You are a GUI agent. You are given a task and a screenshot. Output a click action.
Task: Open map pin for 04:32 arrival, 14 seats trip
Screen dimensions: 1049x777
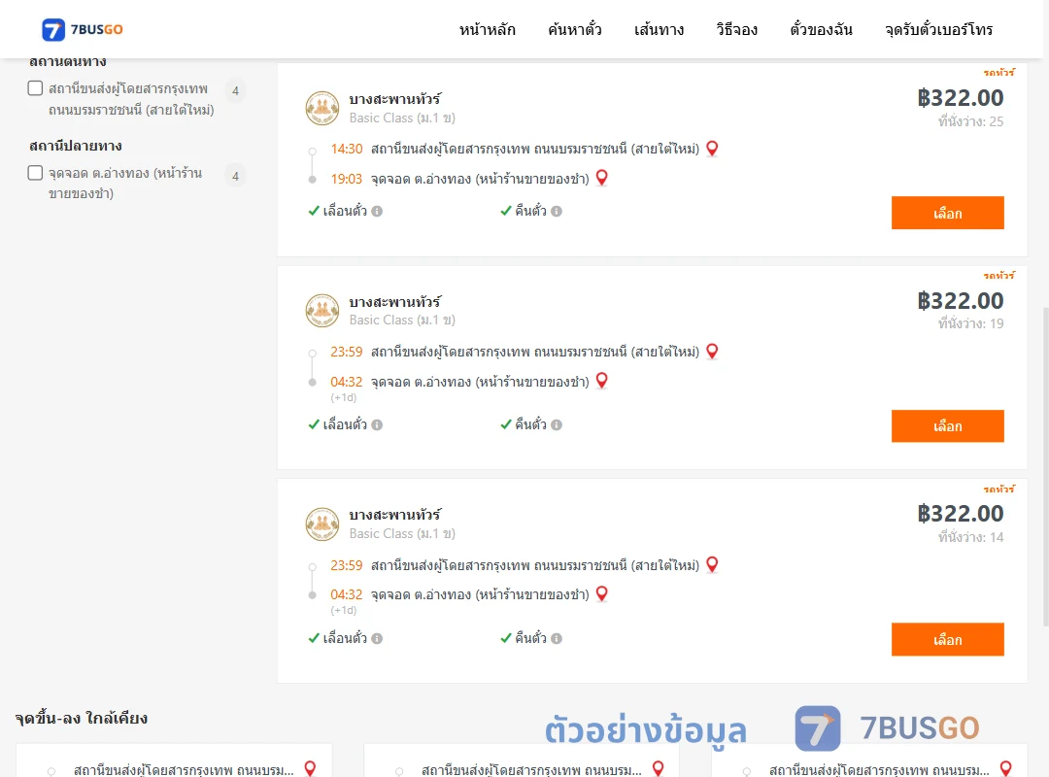click(602, 594)
